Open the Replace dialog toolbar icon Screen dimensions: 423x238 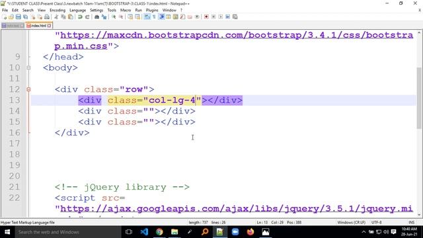click(104, 17)
